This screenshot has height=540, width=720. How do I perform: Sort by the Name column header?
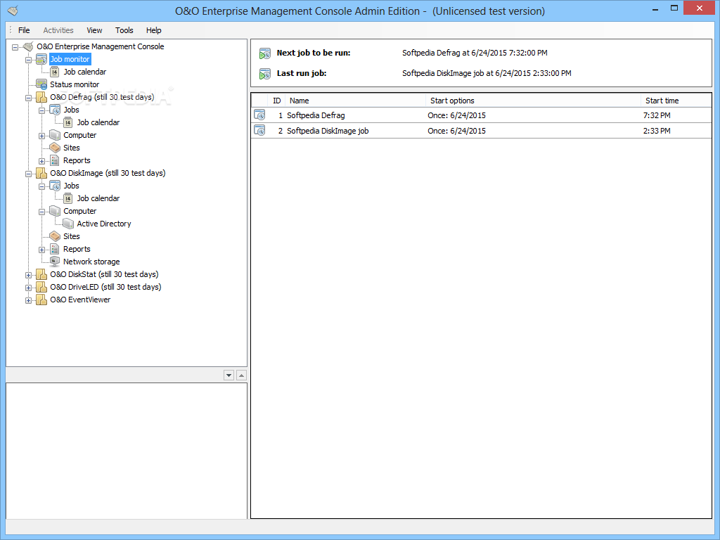coord(355,101)
